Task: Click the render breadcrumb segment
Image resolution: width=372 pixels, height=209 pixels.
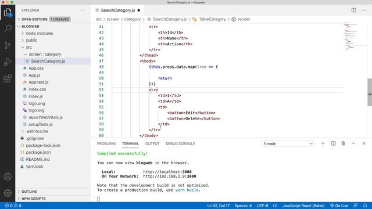Action: coord(244,19)
